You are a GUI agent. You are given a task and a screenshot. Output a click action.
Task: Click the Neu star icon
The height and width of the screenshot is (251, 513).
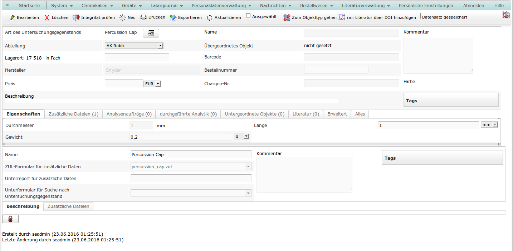coord(123,17)
